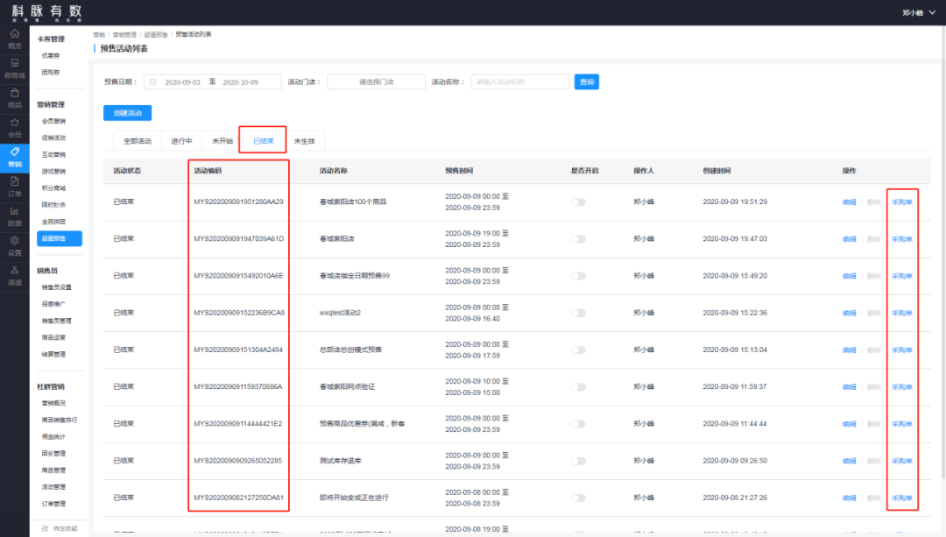Click the 活动编码 column header

click(x=208, y=171)
